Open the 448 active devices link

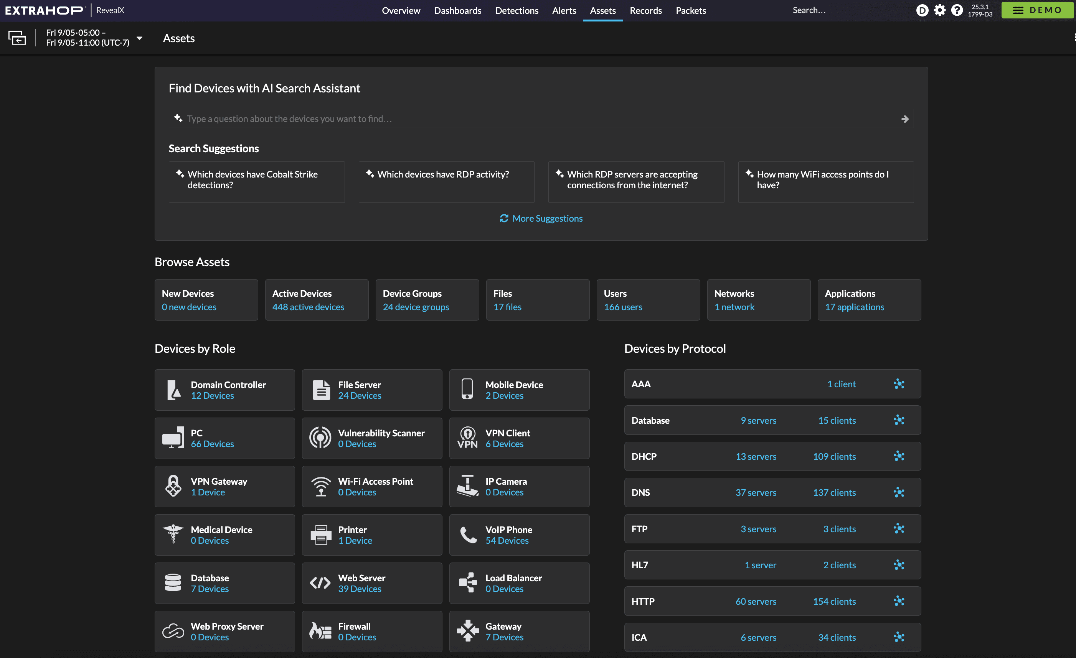(x=307, y=307)
